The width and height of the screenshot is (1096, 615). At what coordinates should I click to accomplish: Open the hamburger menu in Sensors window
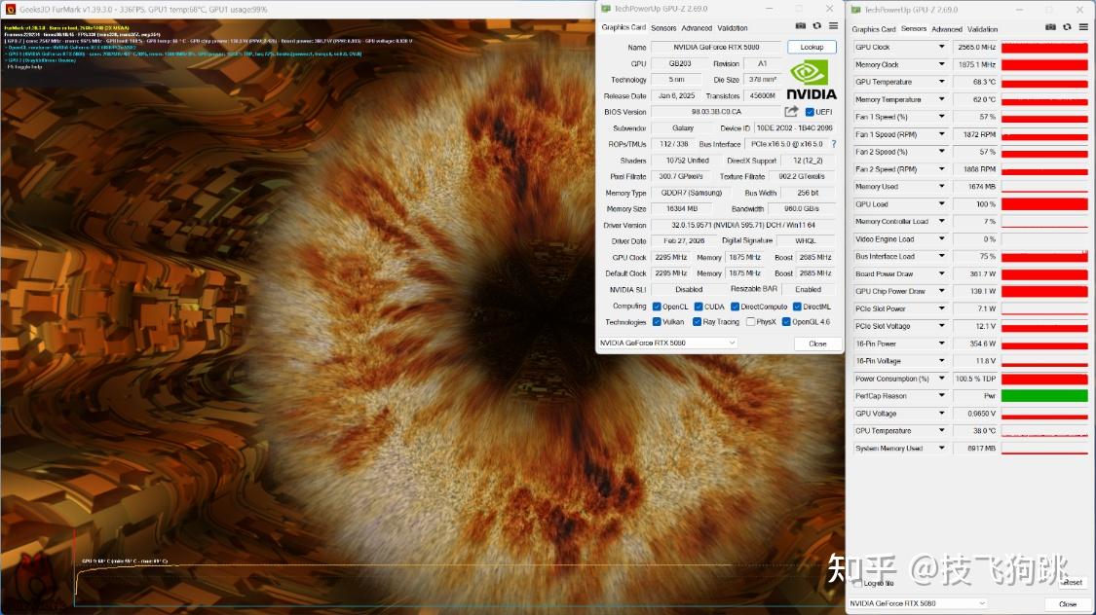[1083, 27]
